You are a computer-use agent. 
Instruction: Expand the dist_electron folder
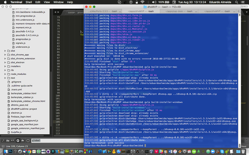[x=5, y=62]
